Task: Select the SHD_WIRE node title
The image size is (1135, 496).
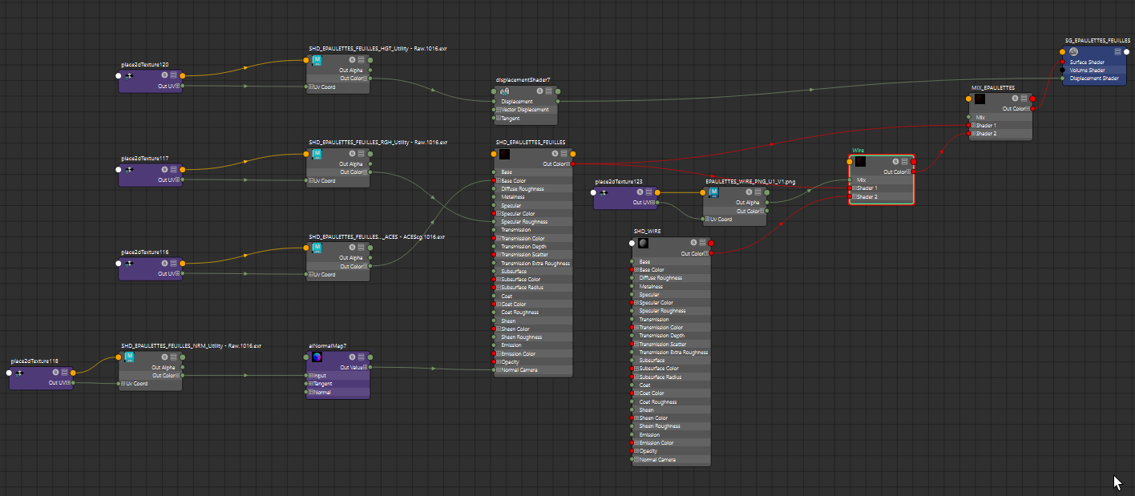Action: [647, 231]
